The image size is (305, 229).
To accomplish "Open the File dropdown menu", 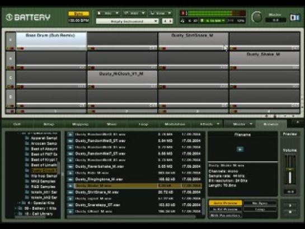I will pyautogui.click(x=108, y=13).
